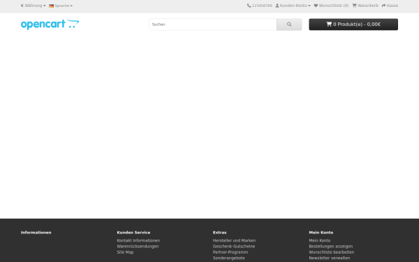Viewport: 419px width, 262px height.
Task: Open Wunschliste bearbeiten link
Action: (332, 252)
